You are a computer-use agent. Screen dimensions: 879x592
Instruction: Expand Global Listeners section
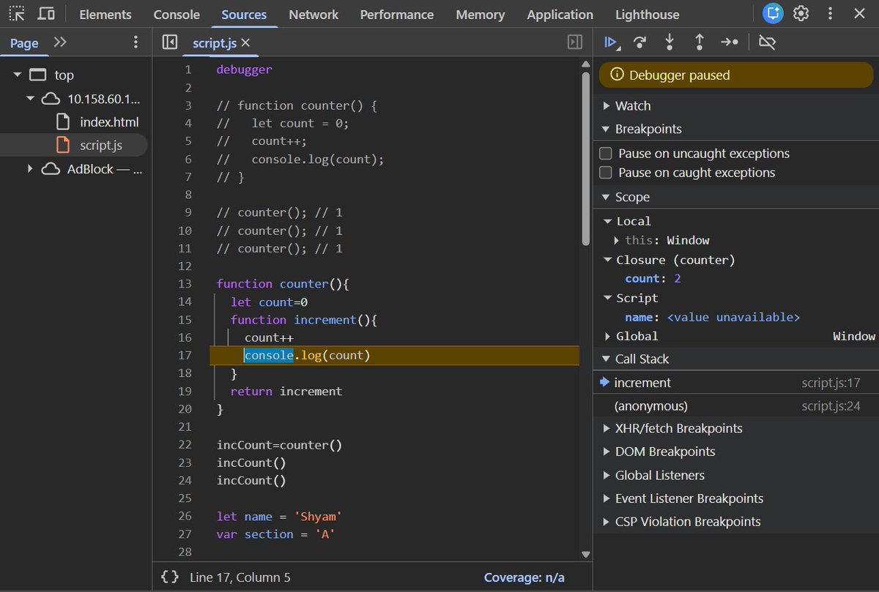pyautogui.click(x=607, y=476)
